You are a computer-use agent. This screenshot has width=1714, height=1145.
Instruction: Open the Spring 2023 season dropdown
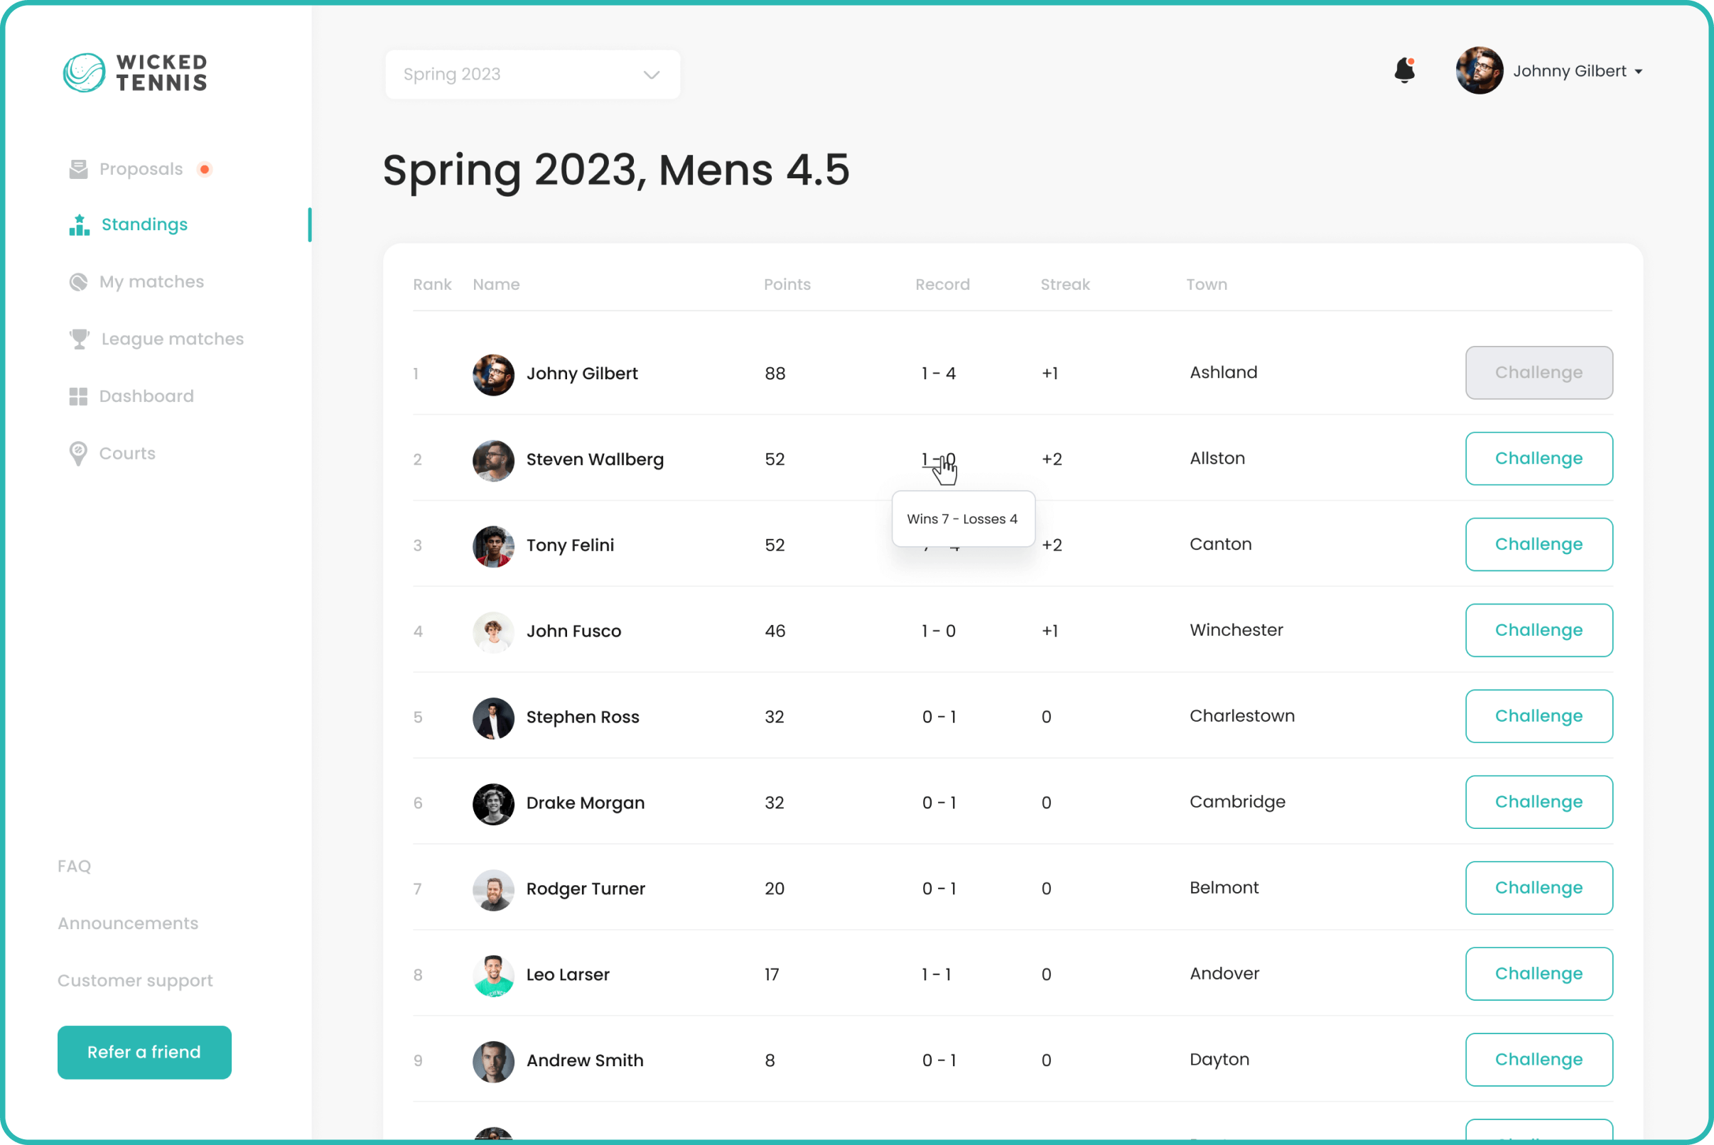click(x=532, y=75)
